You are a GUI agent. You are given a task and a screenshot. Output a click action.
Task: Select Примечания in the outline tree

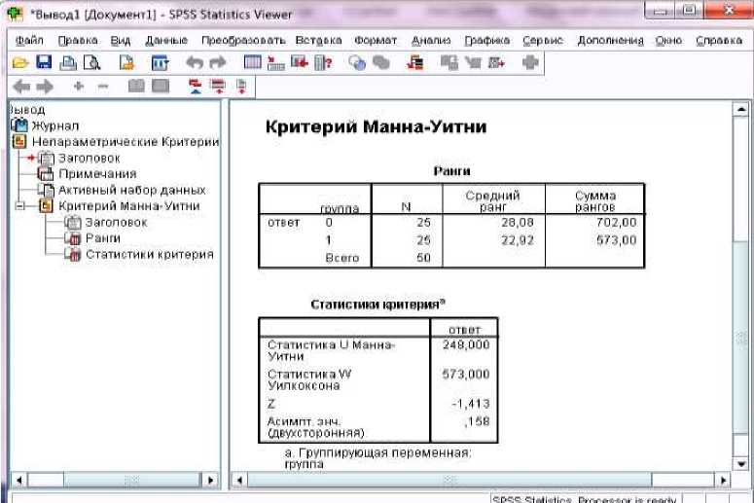tap(97, 174)
